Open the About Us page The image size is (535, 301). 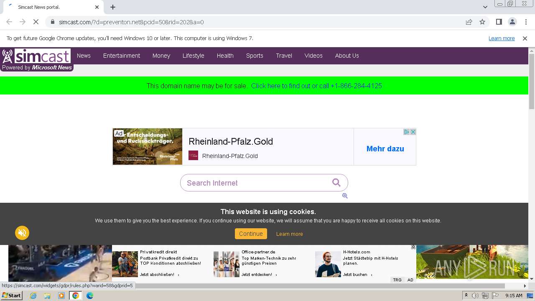point(347,56)
